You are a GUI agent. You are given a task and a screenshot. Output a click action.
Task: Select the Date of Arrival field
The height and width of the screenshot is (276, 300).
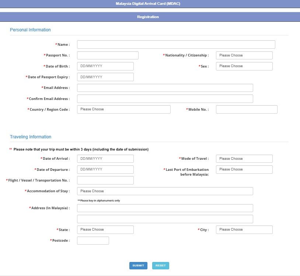pyautogui.click(x=105, y=158)
